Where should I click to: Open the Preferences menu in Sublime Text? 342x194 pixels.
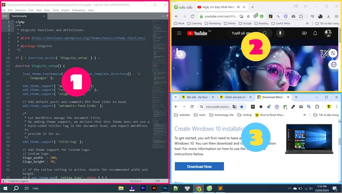coord(79,10)
